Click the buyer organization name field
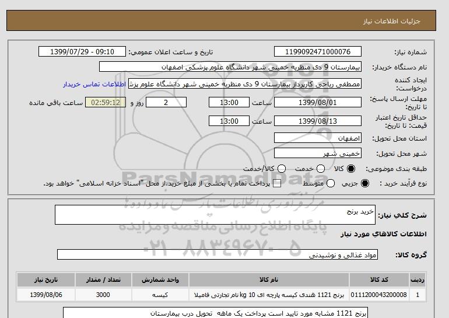Image resolution: width=449 pixels, height=318 pixels. (230, 67)
